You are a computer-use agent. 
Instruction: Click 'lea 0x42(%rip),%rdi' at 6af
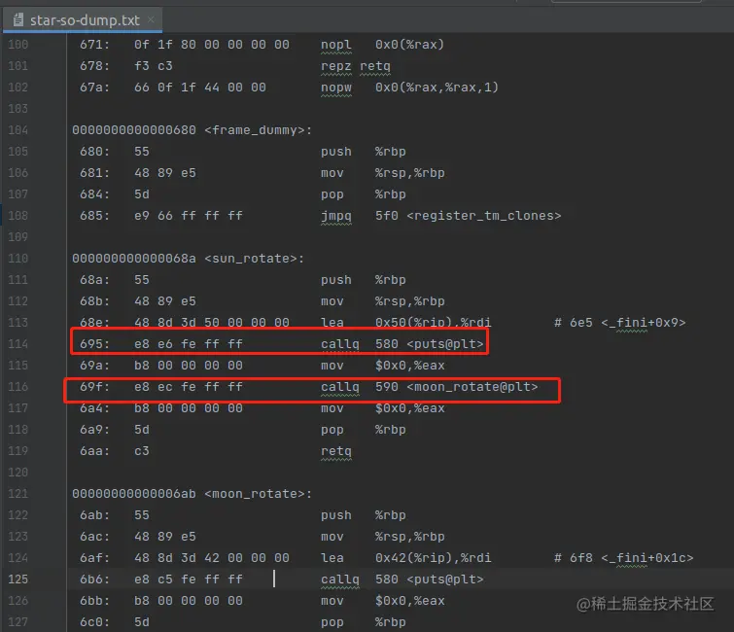click(405, 558)
